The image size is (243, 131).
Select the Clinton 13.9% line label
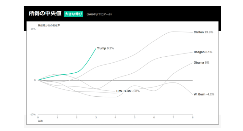(x=203, y=32)
